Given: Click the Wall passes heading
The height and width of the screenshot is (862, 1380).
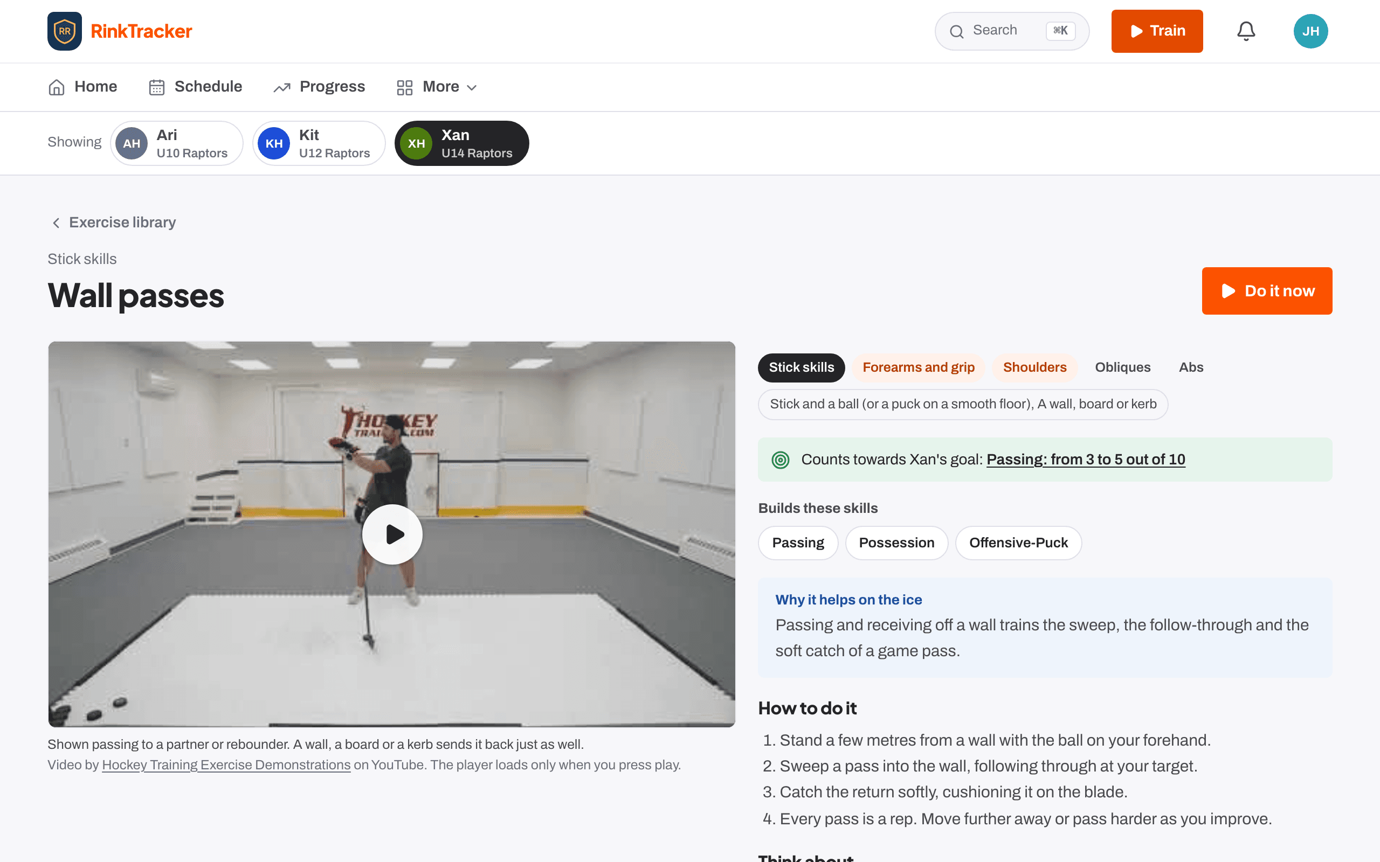Looking at the screenshot, I should [136, 295].
